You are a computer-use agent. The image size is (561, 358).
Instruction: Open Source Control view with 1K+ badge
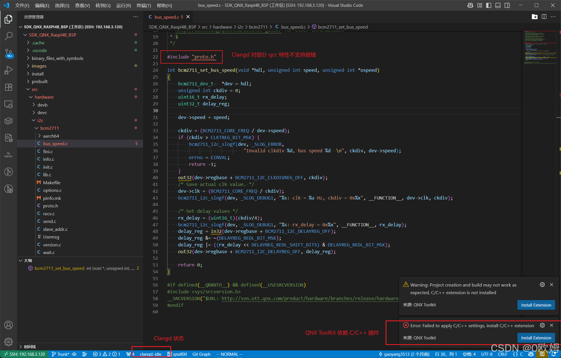(x=8, y=53)
